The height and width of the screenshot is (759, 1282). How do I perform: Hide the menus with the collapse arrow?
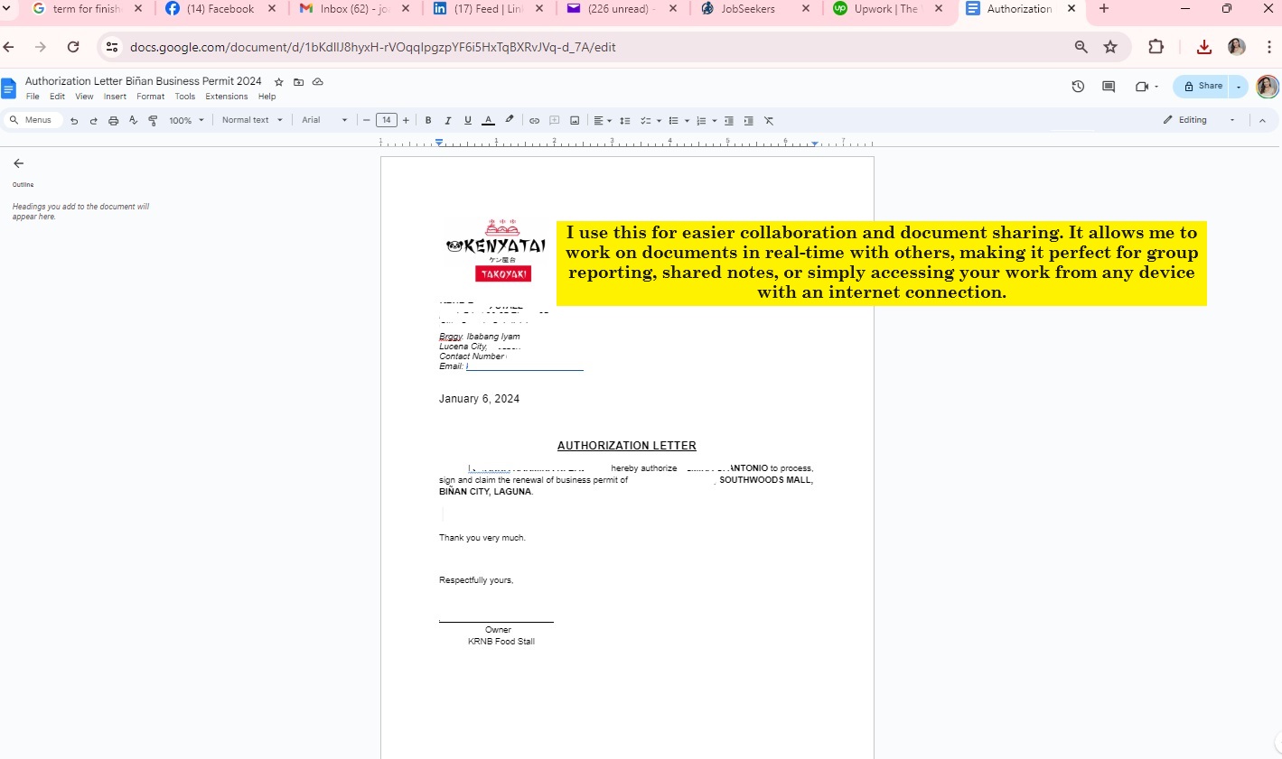1262,120
